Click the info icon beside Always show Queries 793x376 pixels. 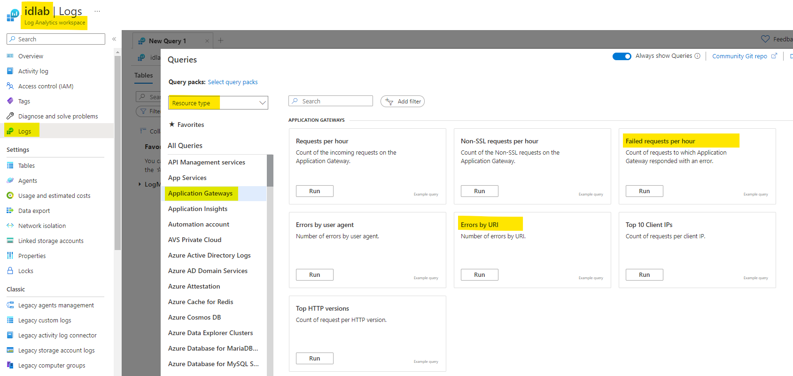coord(697,56)
